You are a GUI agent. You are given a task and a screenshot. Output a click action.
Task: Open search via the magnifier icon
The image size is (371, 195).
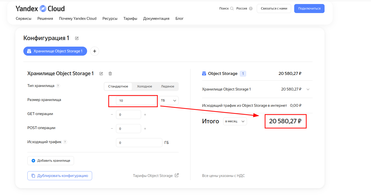click(x=232, y=9)
